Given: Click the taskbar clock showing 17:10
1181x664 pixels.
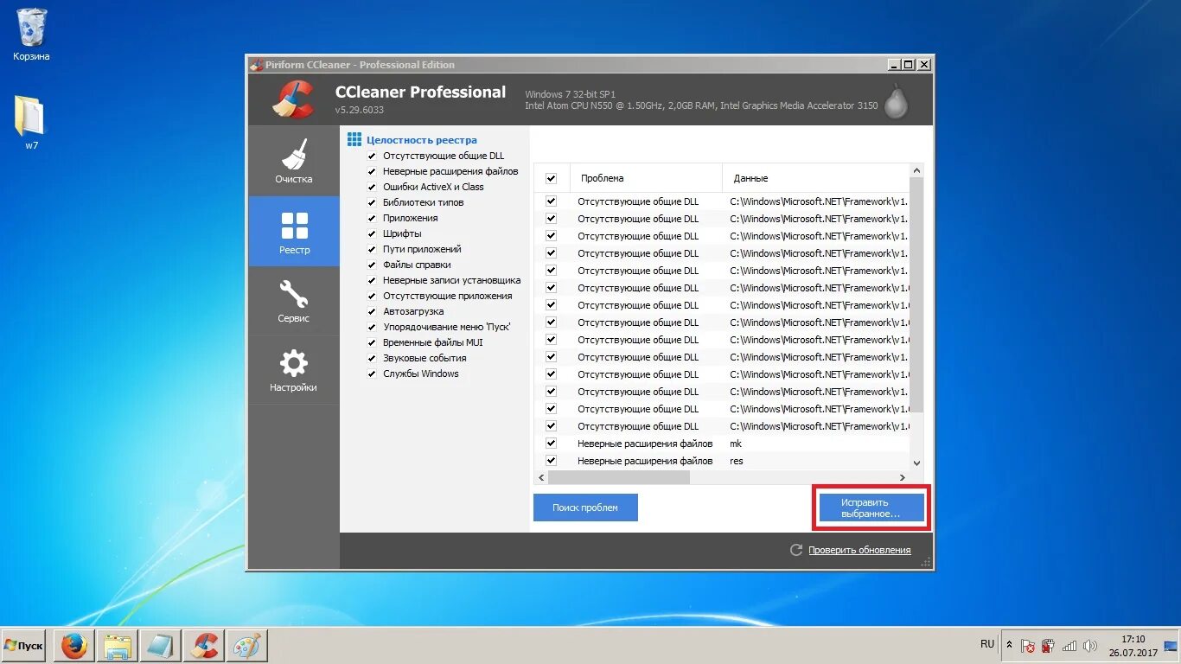Looking at the screenshot, I should [x=1133, y=646].
